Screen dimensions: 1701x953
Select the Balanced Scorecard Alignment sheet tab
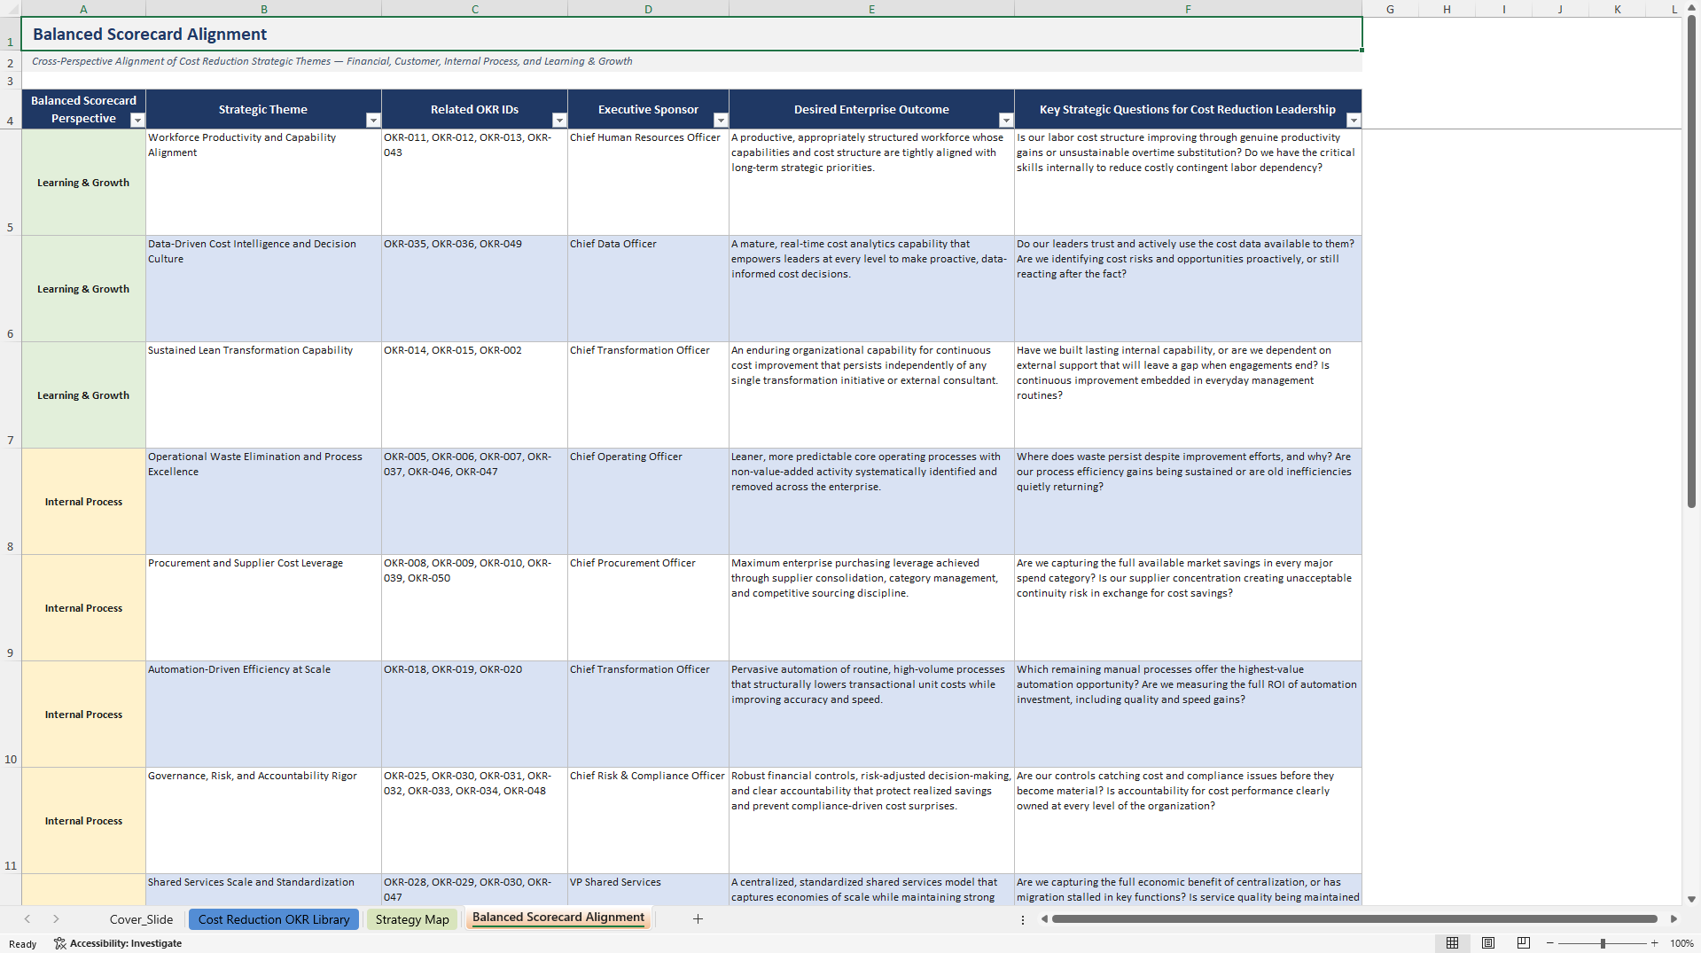pos(558,918)
